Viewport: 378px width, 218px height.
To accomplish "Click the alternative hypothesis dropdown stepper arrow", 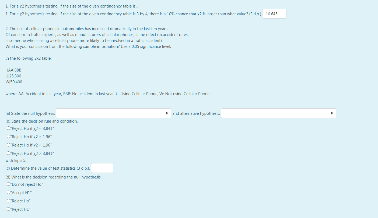I will [x=332, y=113].
